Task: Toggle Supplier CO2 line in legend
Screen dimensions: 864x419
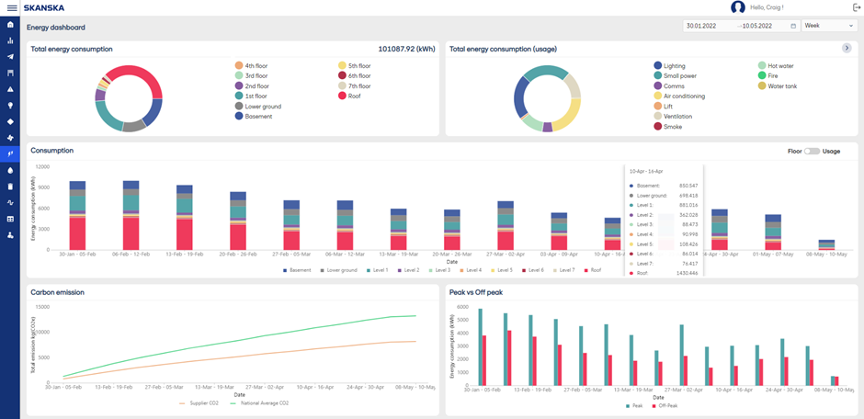Action: click(x=199, y=403)
